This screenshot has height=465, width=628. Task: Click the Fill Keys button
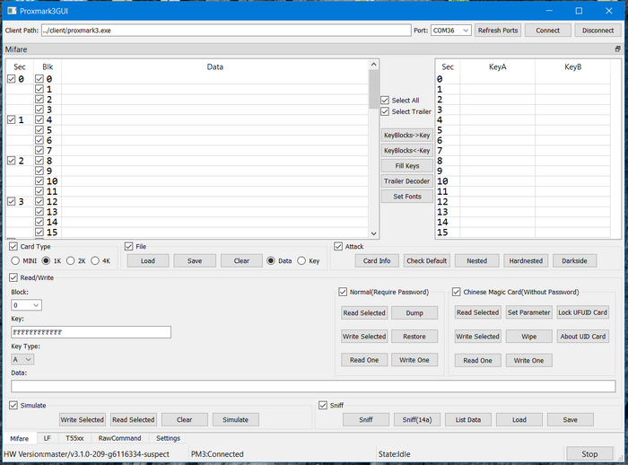(407, 165)
